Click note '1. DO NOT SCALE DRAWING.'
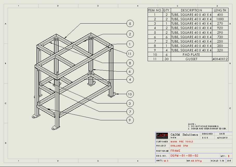236x167 pixels. pos(204,126)
